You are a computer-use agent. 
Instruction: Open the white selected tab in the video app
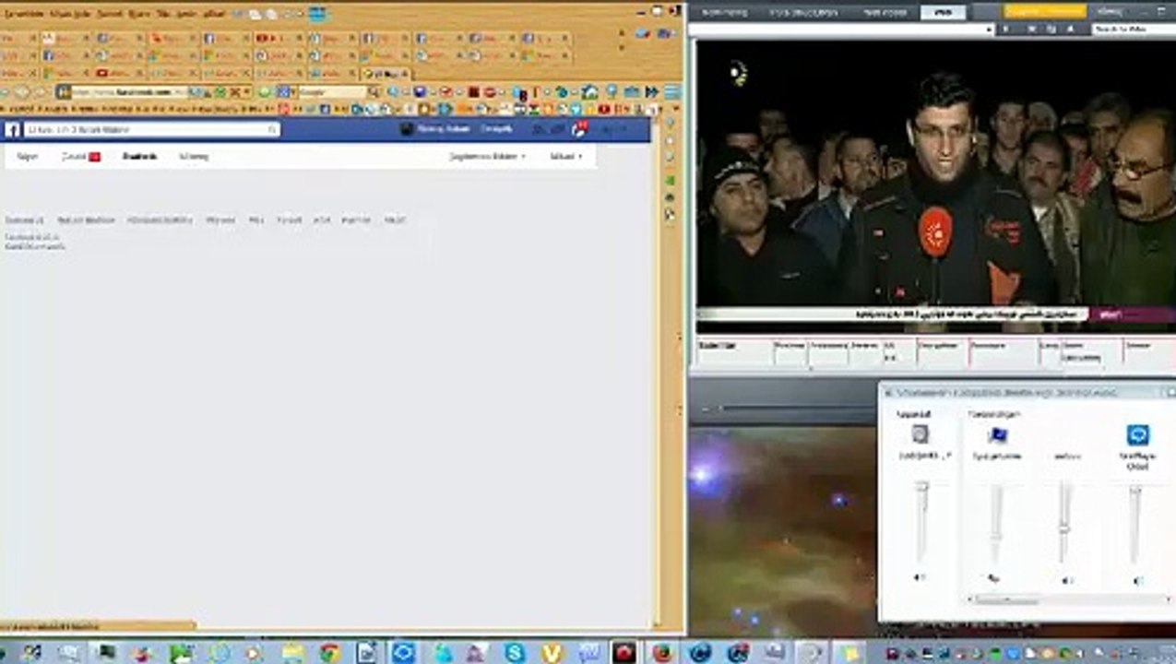click(x=943, y=12)
